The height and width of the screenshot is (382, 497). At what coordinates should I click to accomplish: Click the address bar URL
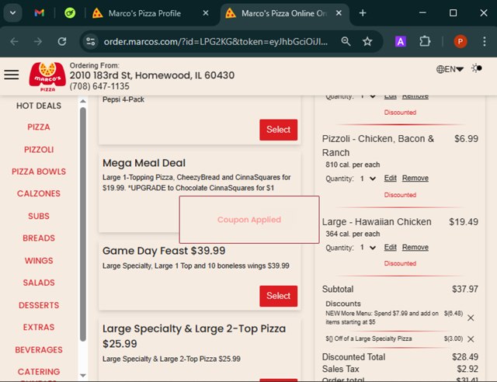(216, 41)
